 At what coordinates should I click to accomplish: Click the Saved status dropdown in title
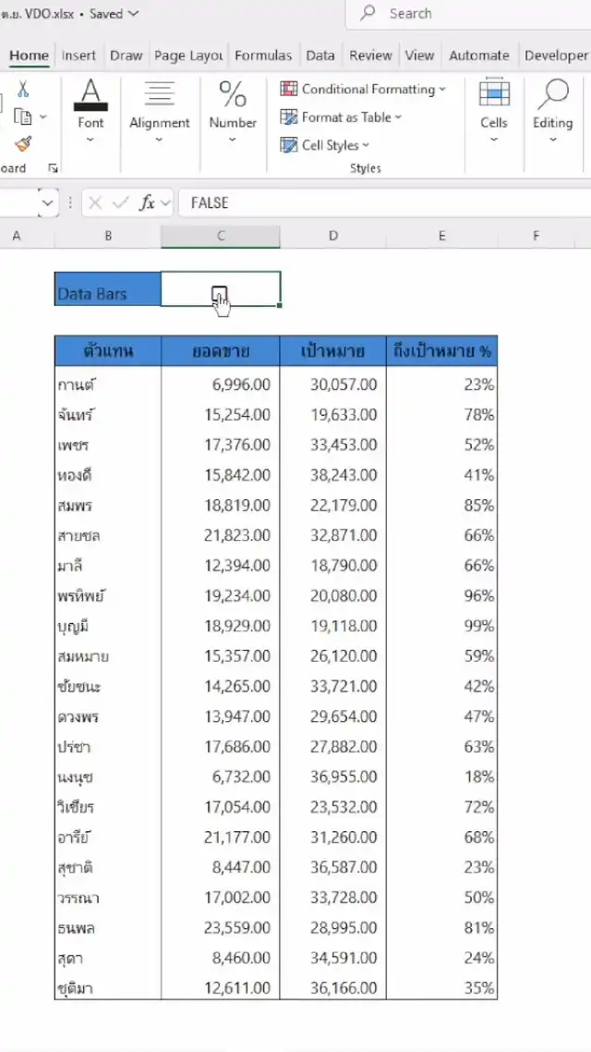click(115, 14)
